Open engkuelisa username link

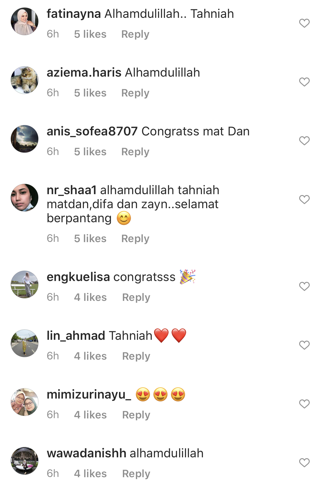pos(78,277)
